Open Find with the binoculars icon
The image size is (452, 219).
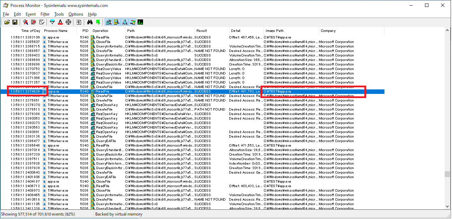point(90,22)
